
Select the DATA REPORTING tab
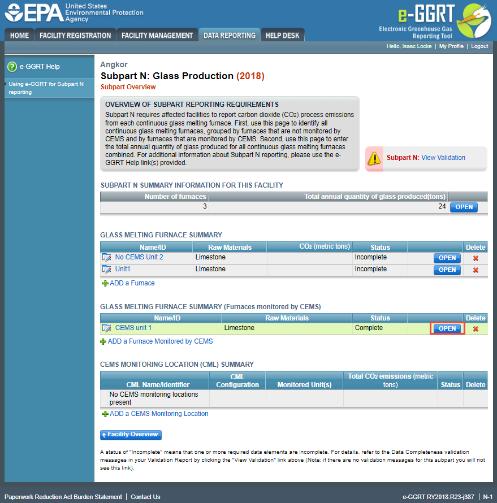[x=230, y=35]
